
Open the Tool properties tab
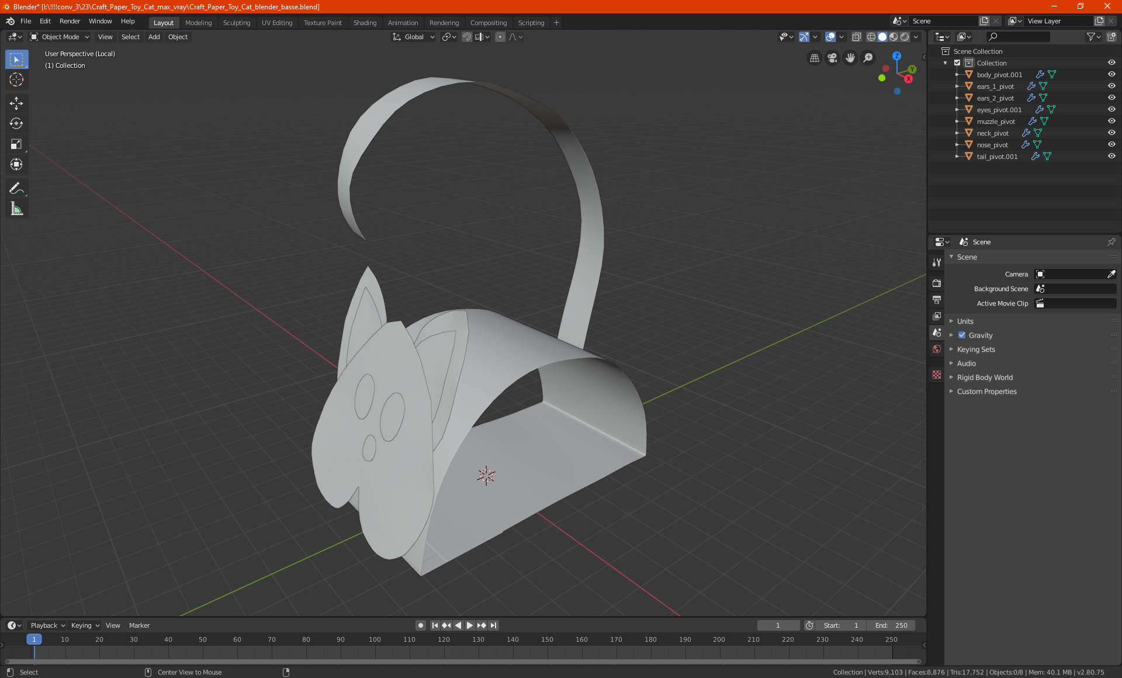[937, 262]
